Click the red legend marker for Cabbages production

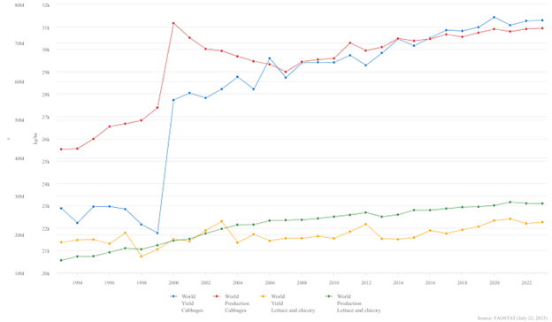pos(217,296)
